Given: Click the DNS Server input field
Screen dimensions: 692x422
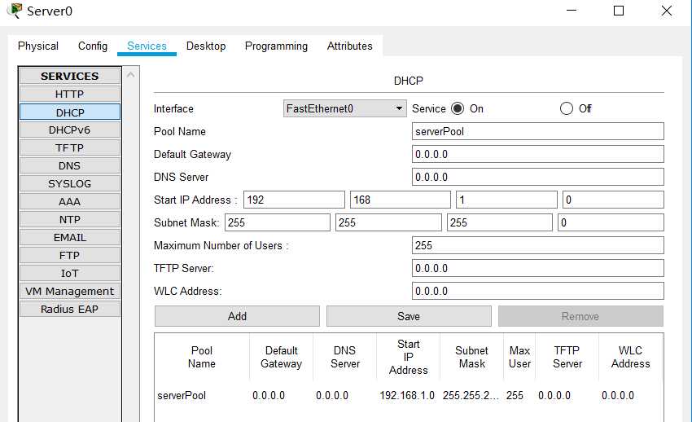Looking at the screenshot, I should (x=537, y=177).
